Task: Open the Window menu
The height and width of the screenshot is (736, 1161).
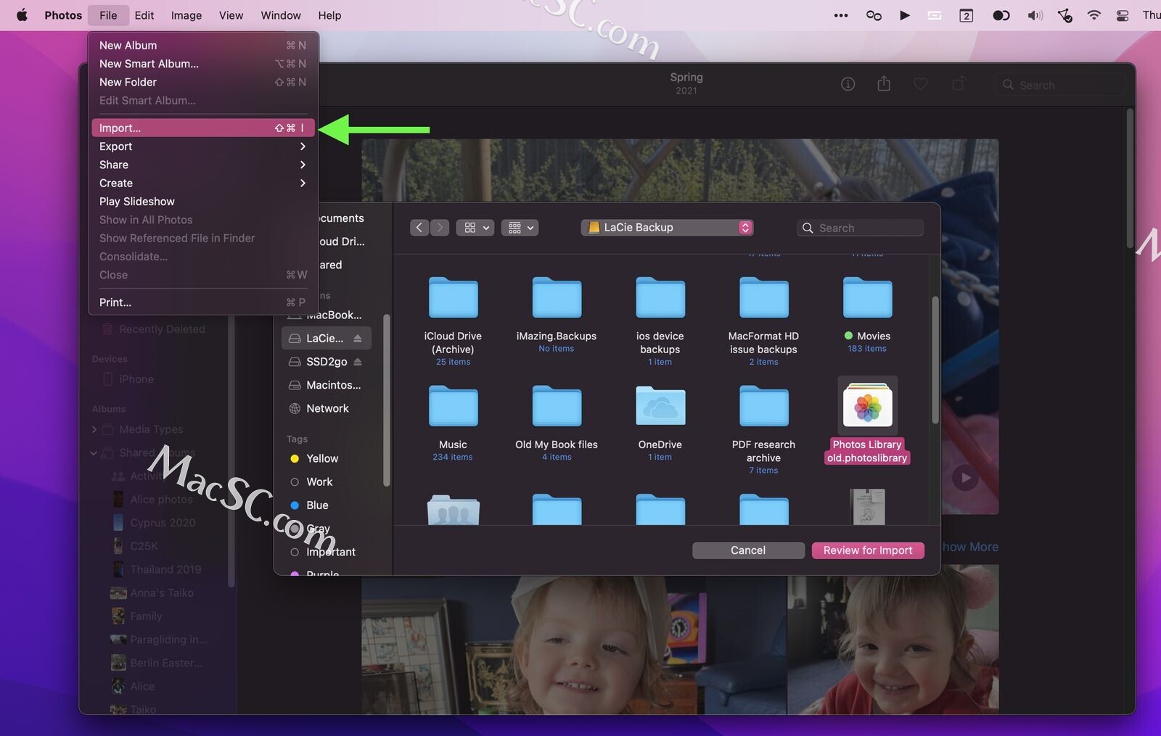Action: point(280,15)
